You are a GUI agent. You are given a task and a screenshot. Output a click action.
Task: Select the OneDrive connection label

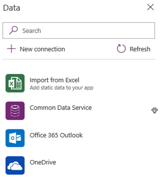pos(43,163)
